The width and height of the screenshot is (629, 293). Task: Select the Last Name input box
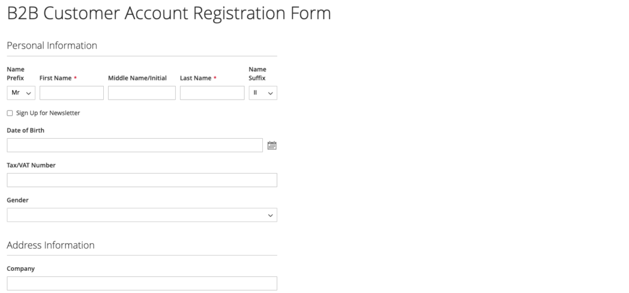pyautogui.click(x=212, y=93)
